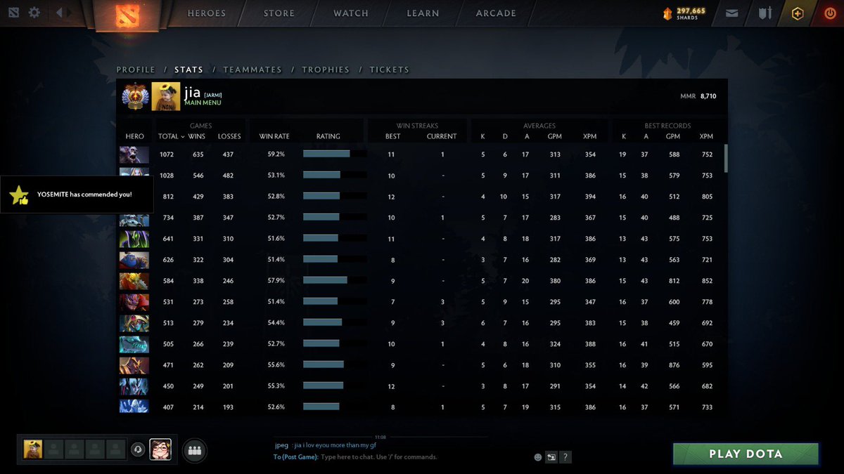Open the WATCH menu
844x474 pixels.
pos(351,13)
